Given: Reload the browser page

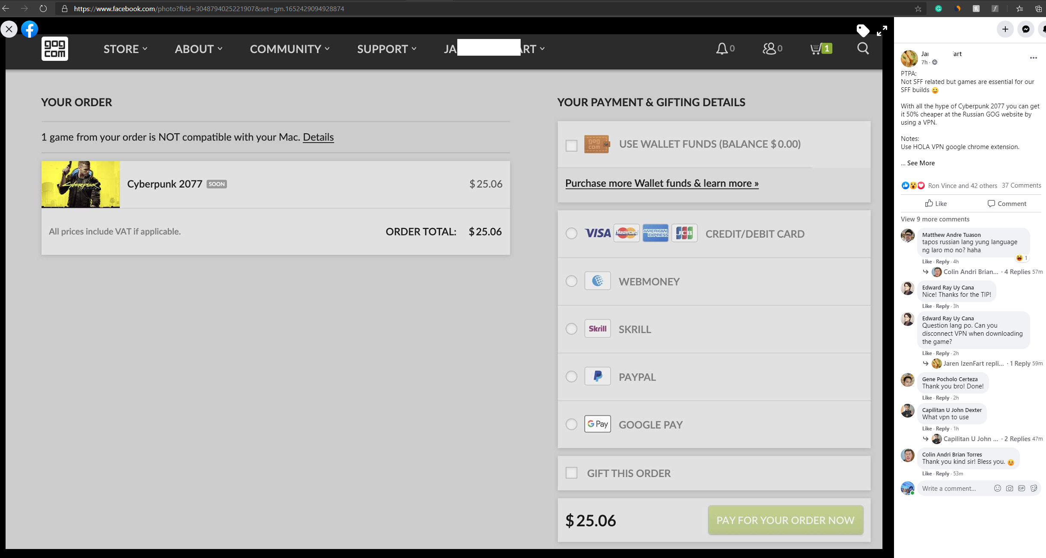Looking at the screenshot, I should point(43,9).
